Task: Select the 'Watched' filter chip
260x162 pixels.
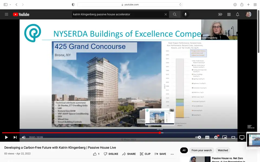Action: (223, 150)
